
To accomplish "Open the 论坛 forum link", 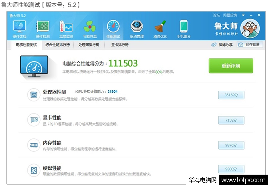I will (216, 16).
